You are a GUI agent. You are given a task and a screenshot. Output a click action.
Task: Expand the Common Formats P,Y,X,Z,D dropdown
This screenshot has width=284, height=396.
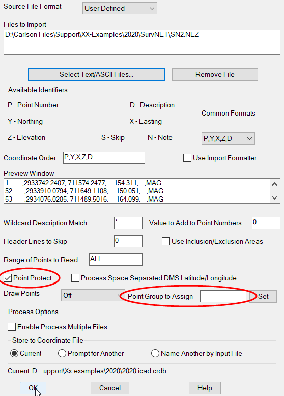[x=228, y=138]
